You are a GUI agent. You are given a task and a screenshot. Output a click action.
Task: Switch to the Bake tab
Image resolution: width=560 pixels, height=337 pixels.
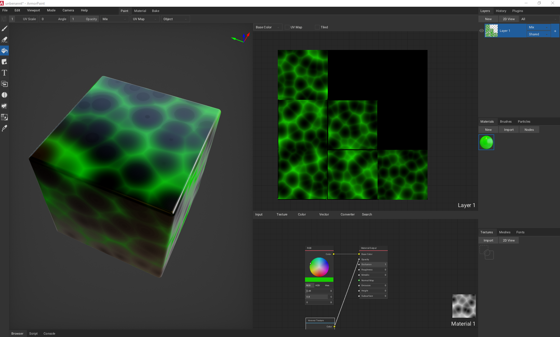click(156, 11)
